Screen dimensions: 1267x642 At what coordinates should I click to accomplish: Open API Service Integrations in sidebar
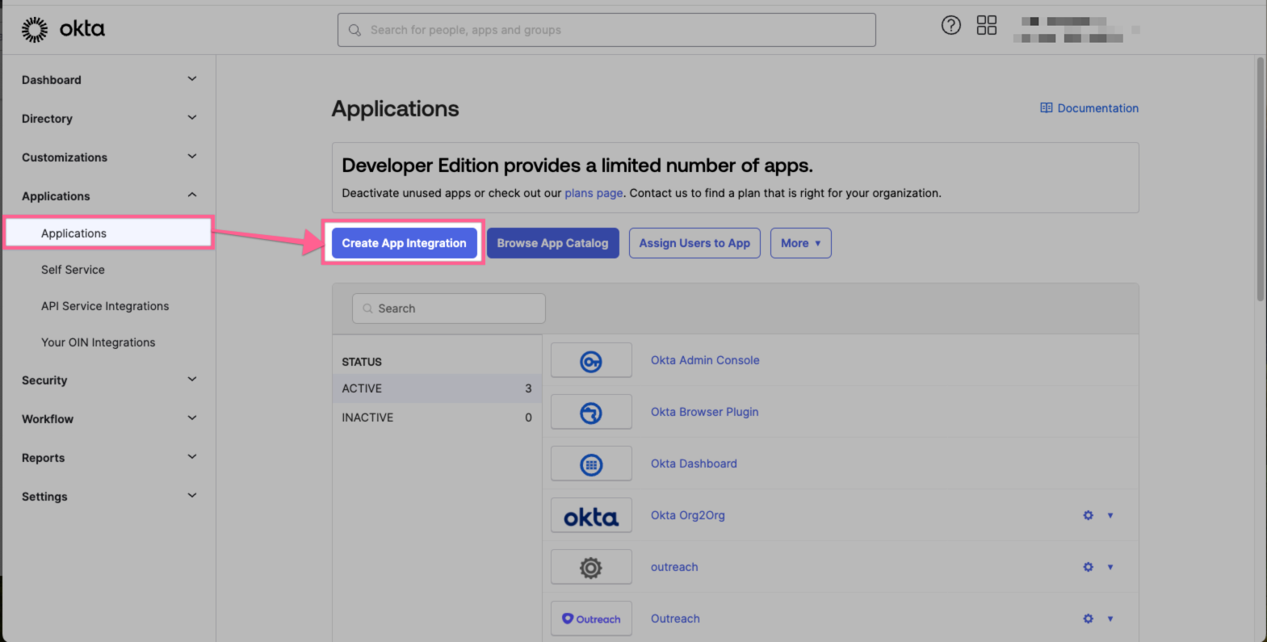pos(105,306)
